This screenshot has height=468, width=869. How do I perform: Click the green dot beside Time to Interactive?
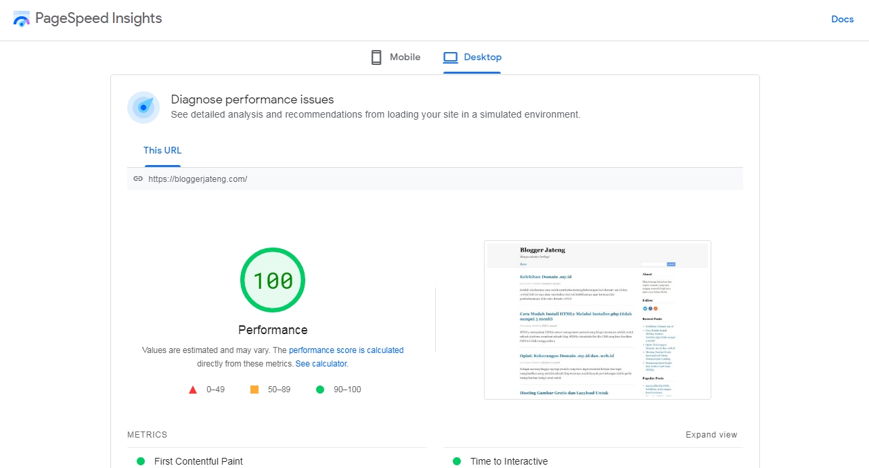[457, 461]
